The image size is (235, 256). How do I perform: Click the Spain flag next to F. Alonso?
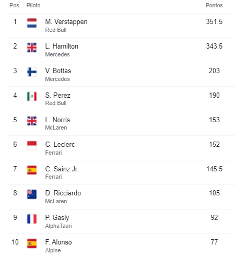point(32,243)
